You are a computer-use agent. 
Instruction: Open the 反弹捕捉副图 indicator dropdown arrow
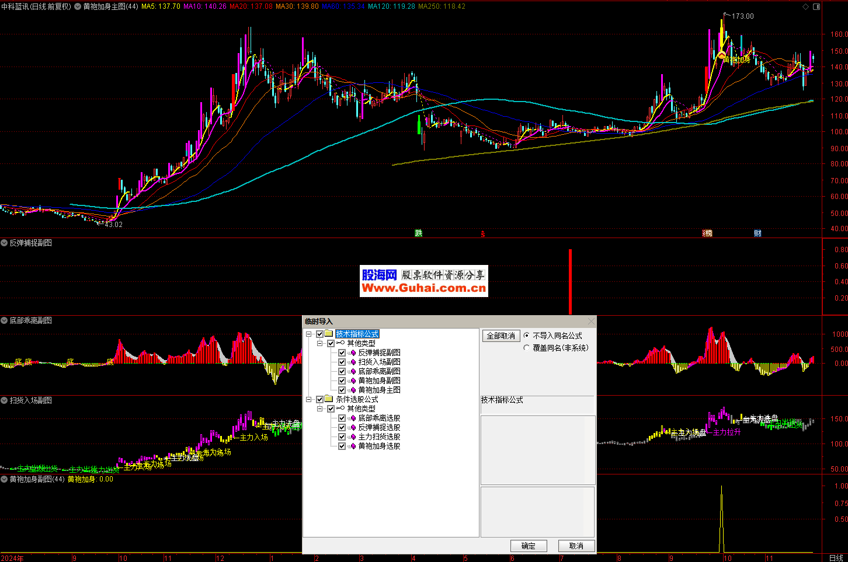coord(4,243)
